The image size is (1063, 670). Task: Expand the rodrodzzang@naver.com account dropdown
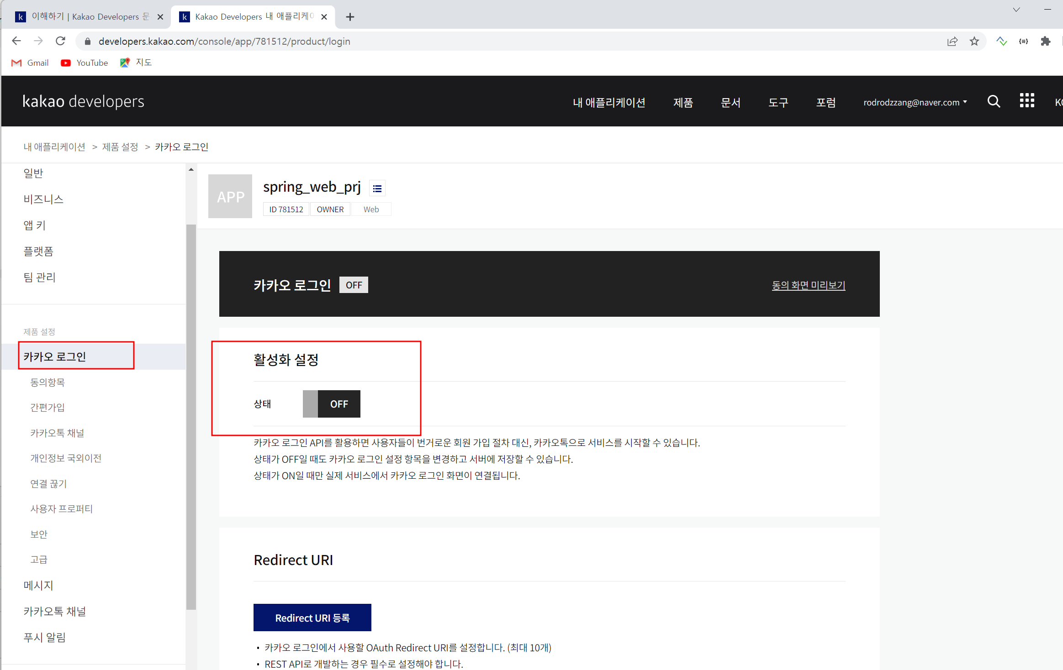pos(915,102)
